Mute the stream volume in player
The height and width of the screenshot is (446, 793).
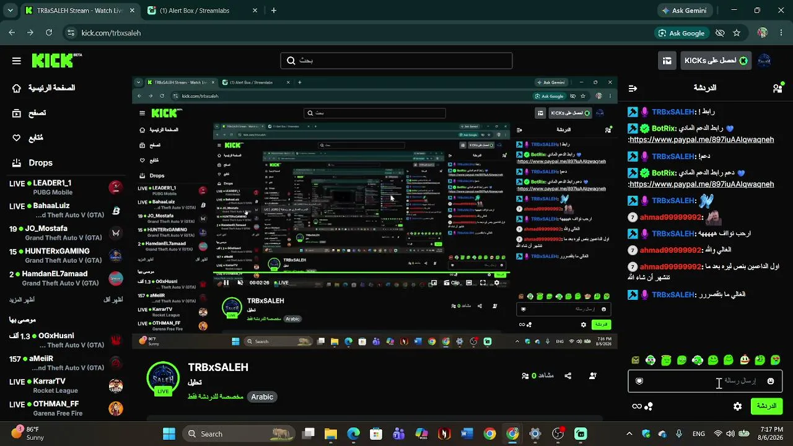tap(240, 283)
